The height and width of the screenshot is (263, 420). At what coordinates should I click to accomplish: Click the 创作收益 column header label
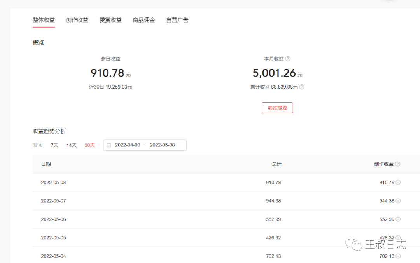[384, 164]
